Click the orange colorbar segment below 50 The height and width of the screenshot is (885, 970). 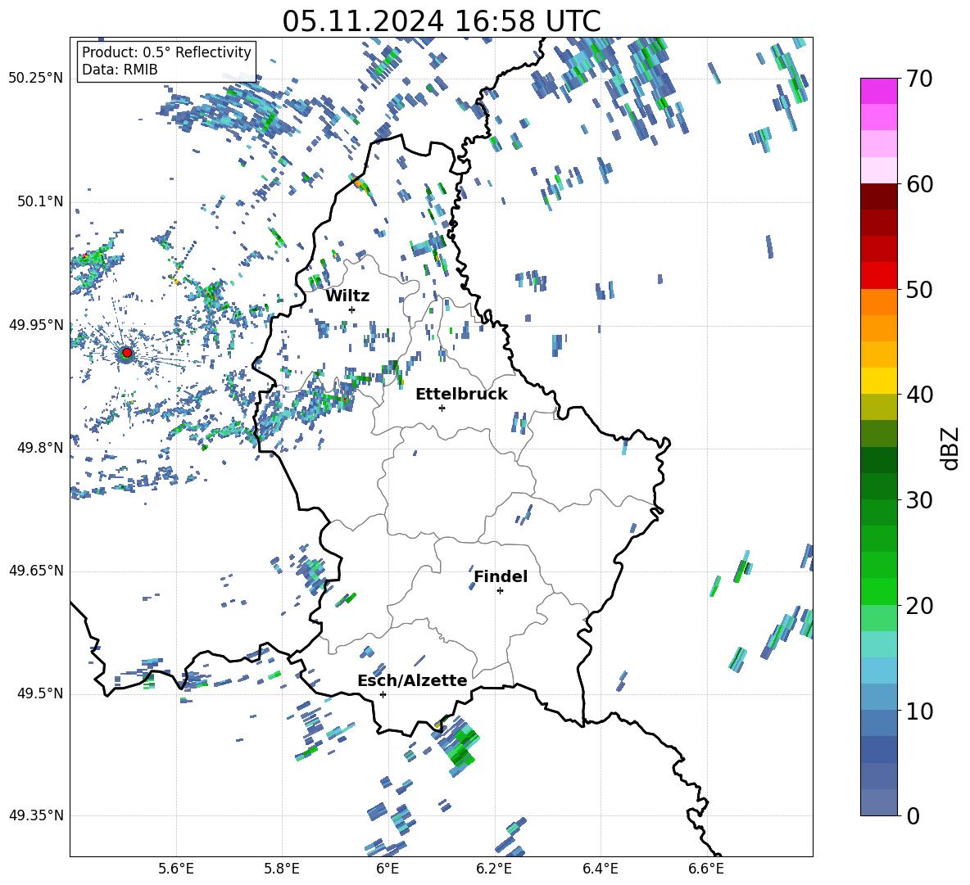[x=879, y=302]
